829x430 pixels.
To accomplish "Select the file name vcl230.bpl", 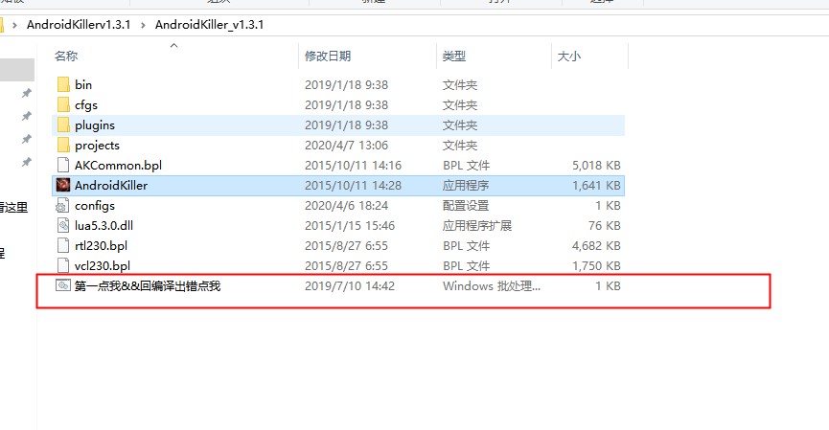I will [103, 265].
